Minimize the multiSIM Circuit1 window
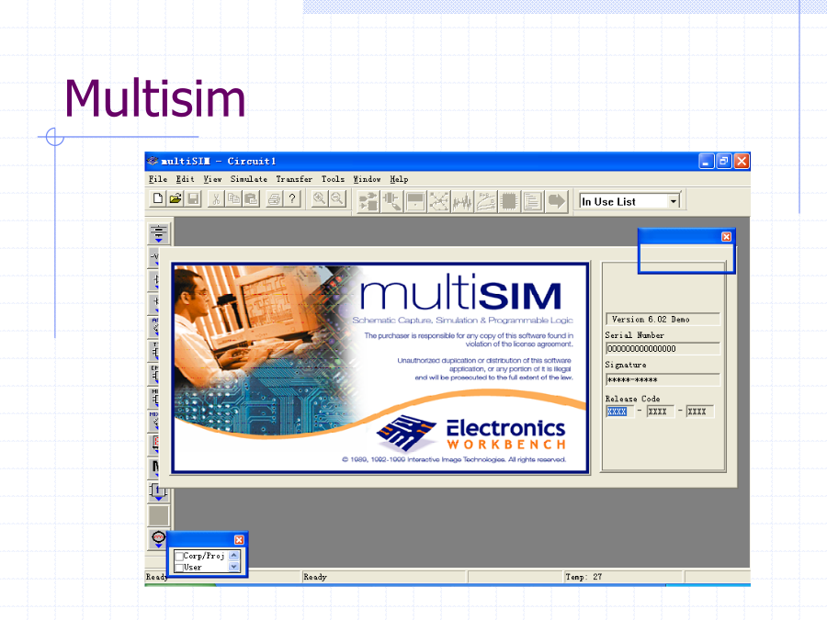Viewport: 827px width, 620px height. pos(707,162)
